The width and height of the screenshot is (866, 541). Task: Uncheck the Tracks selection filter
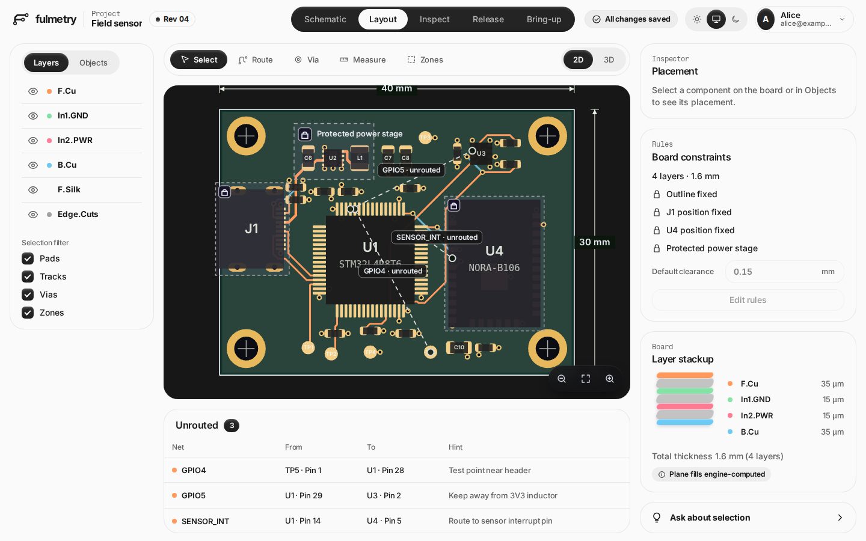28,277
